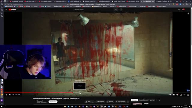192x108 pixels.
Task: Pause the YouTube video
Action: tap(6, 95)
